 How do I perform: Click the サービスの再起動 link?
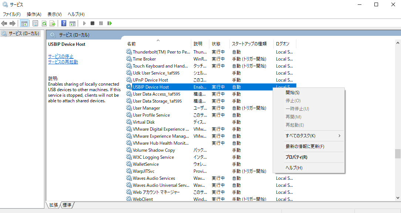pos(63,62)
